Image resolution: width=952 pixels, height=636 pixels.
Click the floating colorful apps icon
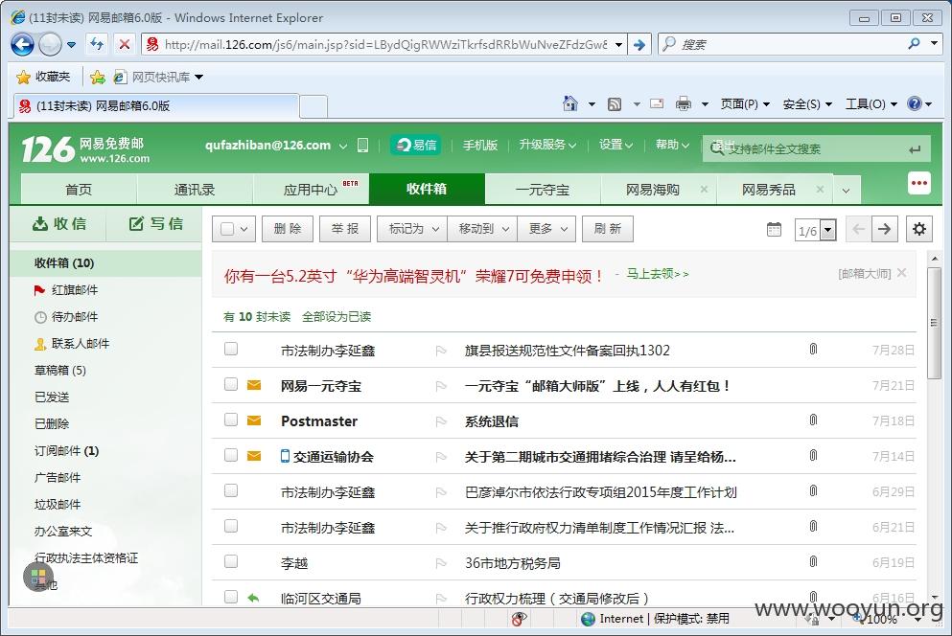pos(38,576)
